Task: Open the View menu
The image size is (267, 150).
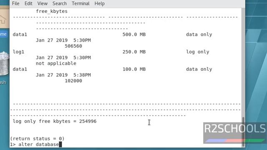Action: point(43,3)
